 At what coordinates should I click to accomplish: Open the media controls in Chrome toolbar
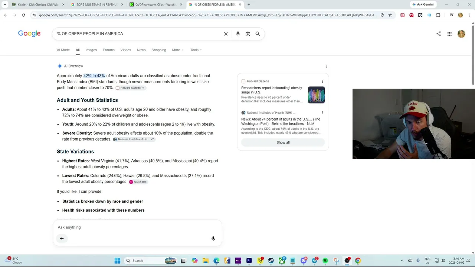451,15
